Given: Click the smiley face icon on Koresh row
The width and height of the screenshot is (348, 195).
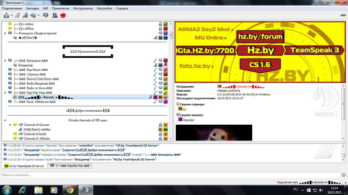Looking at the screenshot, I should tap(166, 97).
